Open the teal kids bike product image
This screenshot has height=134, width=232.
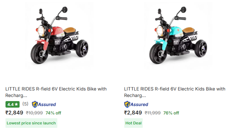point(178,35)
